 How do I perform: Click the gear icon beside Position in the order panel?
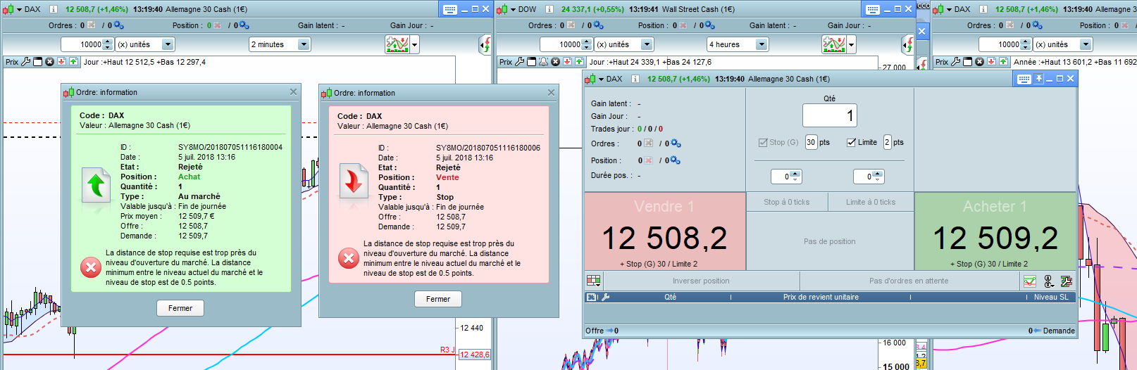[x=675, y=160]
